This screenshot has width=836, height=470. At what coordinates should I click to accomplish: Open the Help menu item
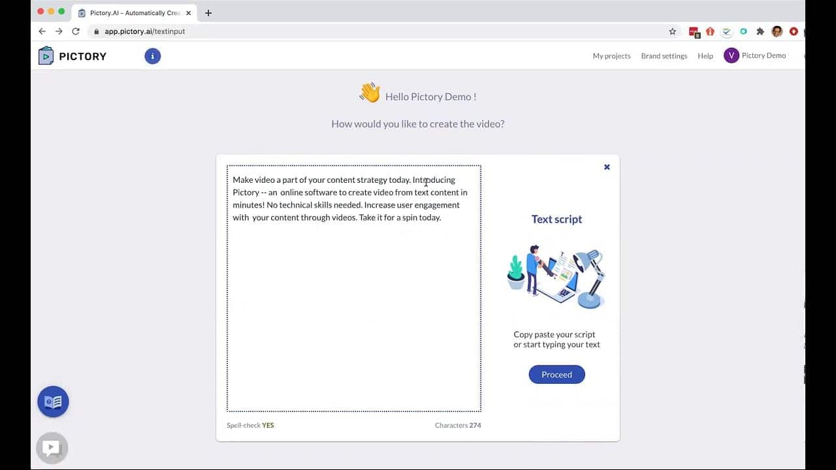tap(705, 56)
